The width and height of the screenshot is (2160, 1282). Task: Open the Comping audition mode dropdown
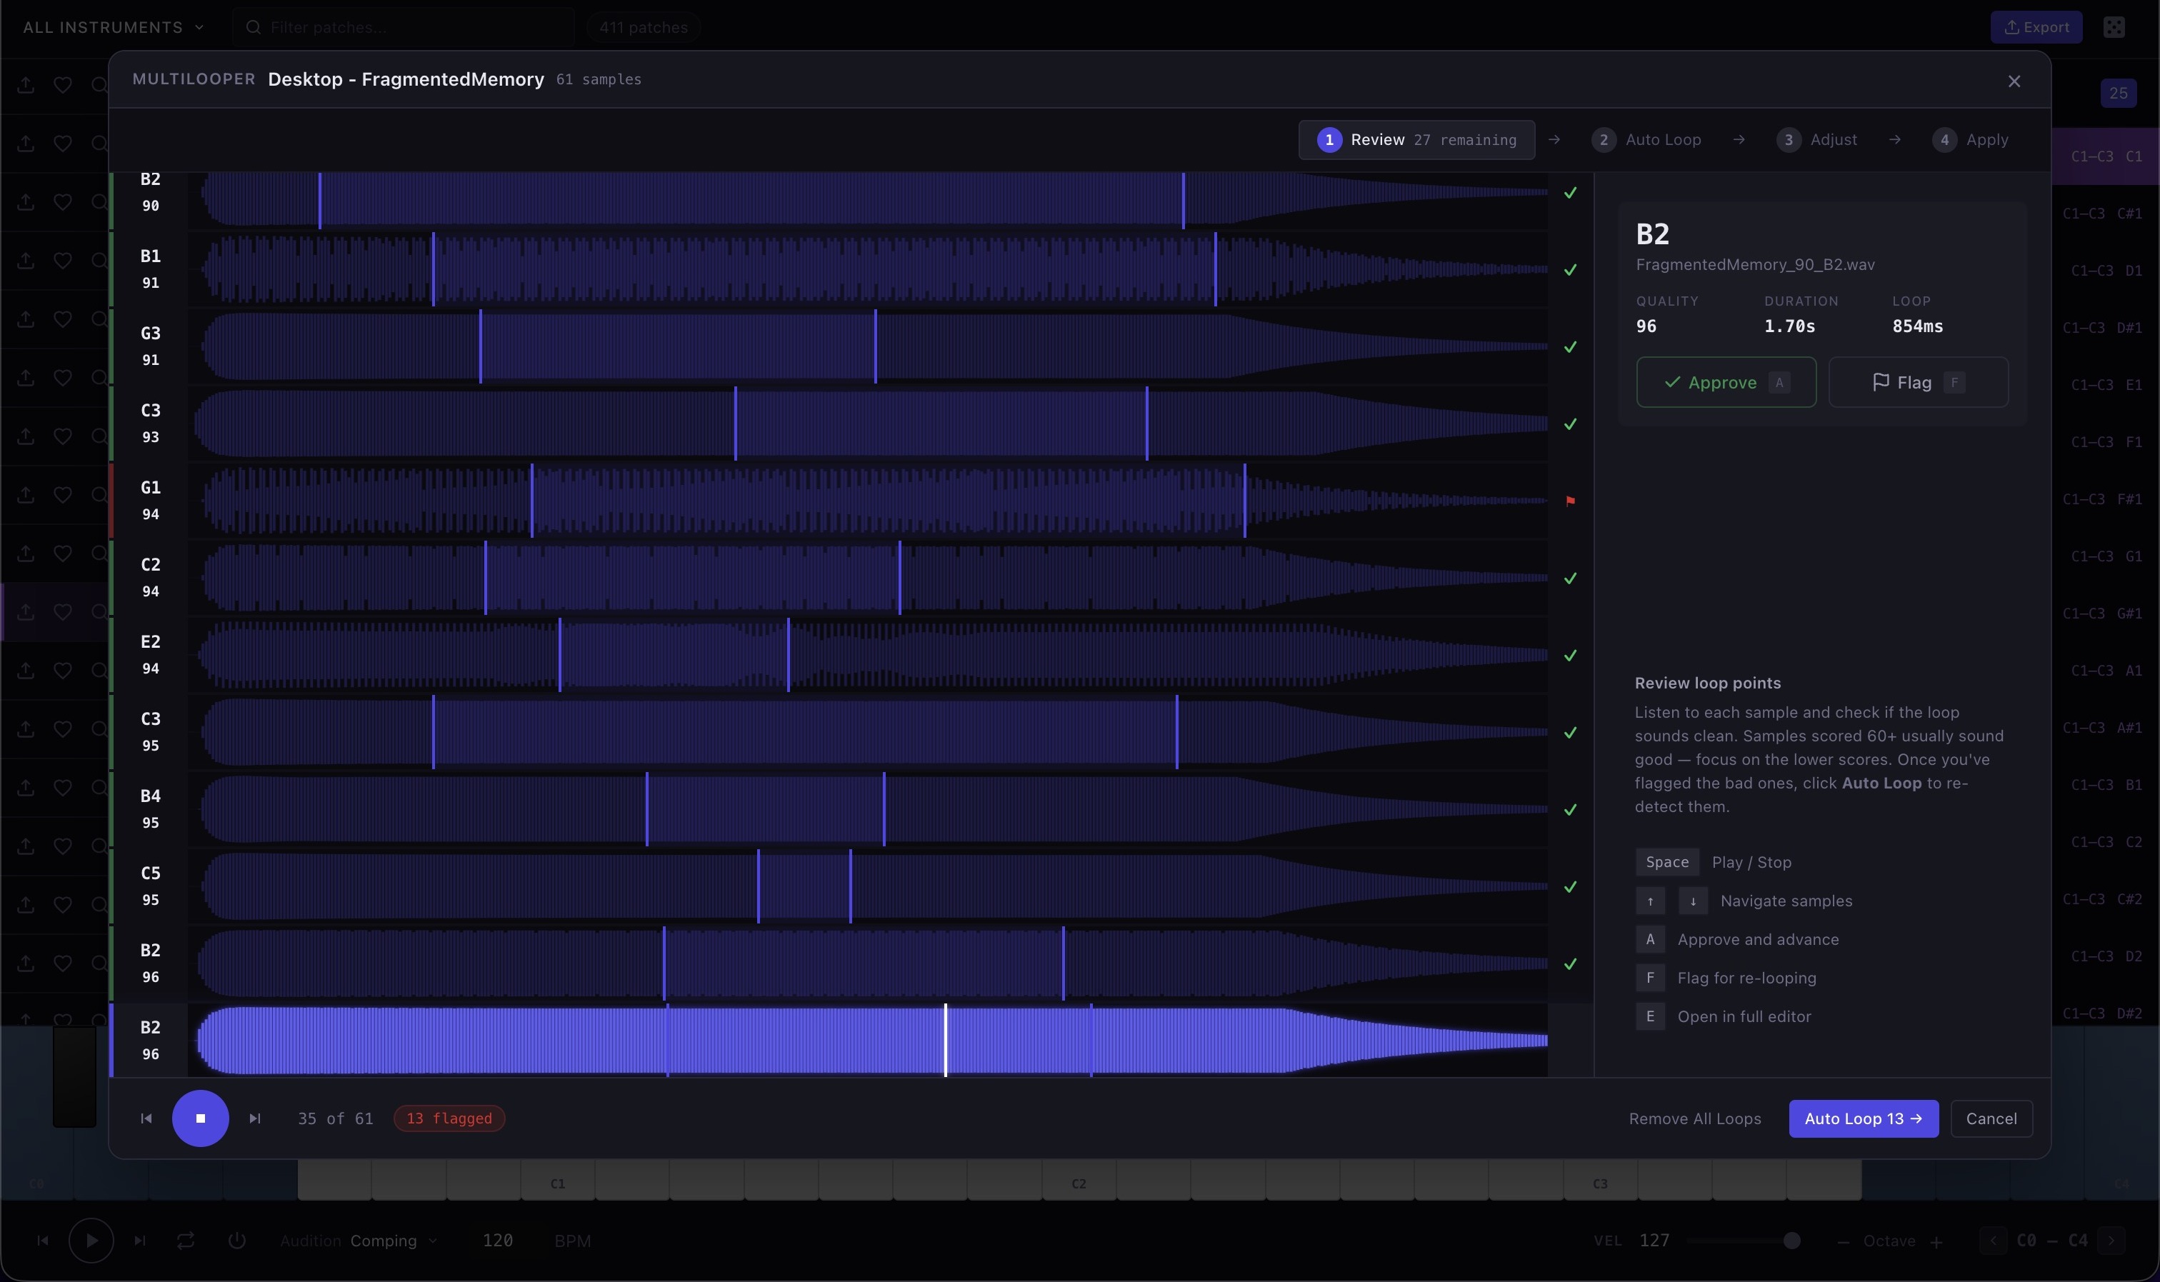tap(393, 1241)
